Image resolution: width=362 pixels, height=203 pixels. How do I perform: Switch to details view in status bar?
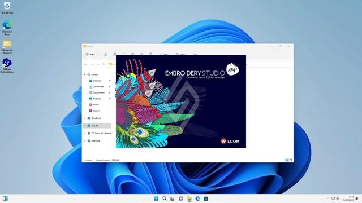coord(287,160)
